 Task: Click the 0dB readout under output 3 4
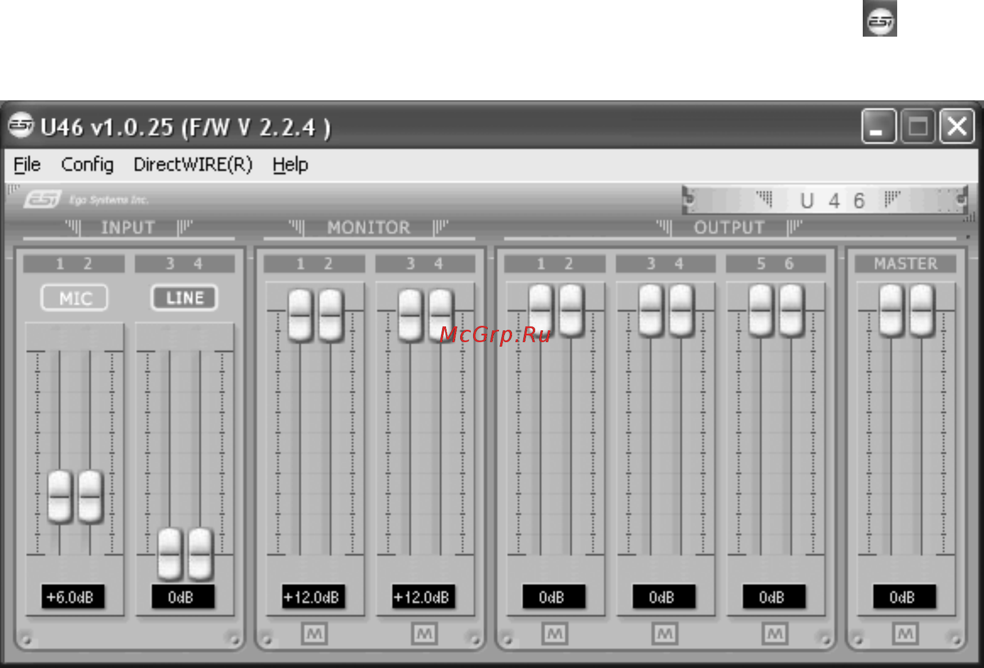[664, 596]
